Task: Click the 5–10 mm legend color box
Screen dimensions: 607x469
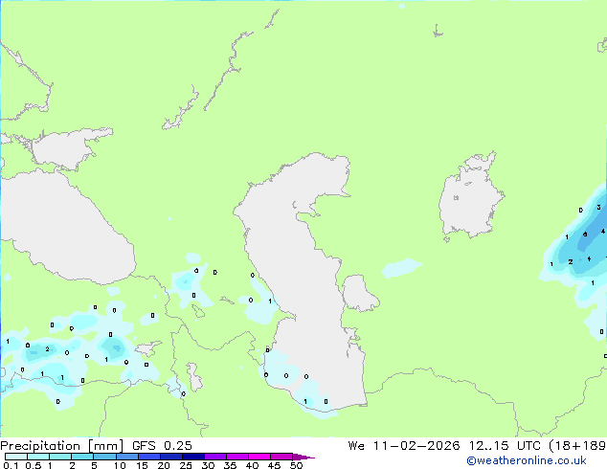Action: tap(104, 457)
